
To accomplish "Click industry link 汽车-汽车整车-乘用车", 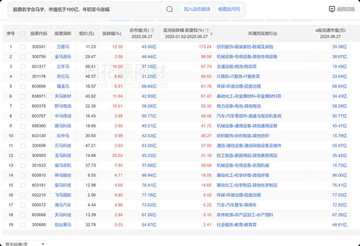I will point(237,205).
